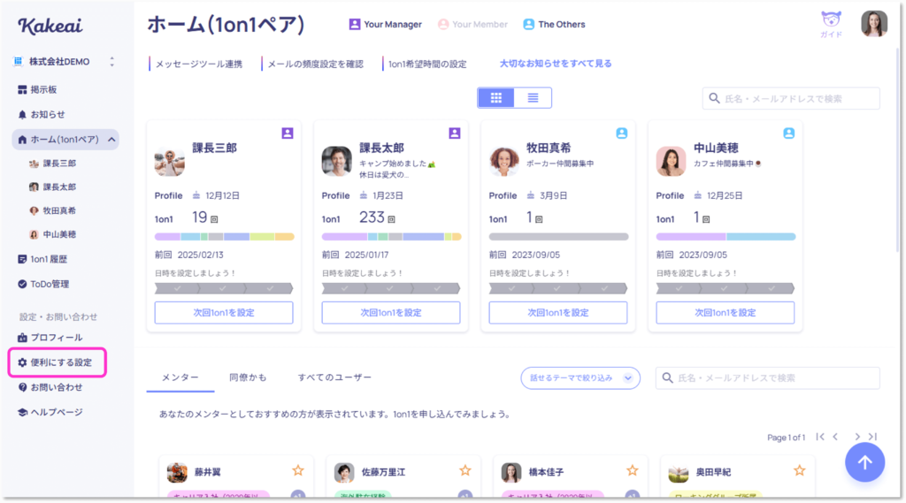This screenshot has width=906, height=503.
Task: Click 次回1on1を設定 for 課長太郎
Action: pyautogui.click(x=391, y=312)
